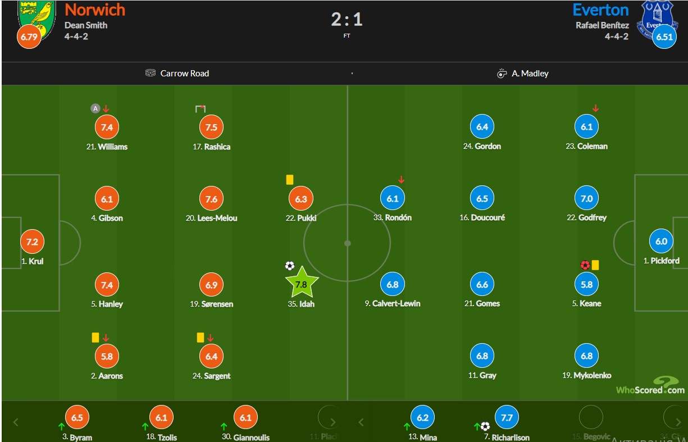This screenshot has height=442, width=688.
Task: Open Everton team name link
Action: tap(600, 10)
